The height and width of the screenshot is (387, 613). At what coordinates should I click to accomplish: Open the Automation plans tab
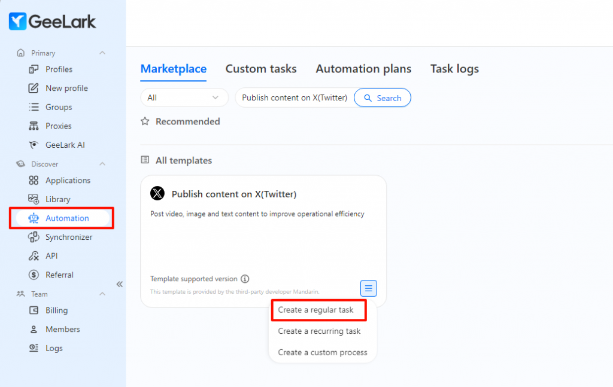click(x=363, y=69)
